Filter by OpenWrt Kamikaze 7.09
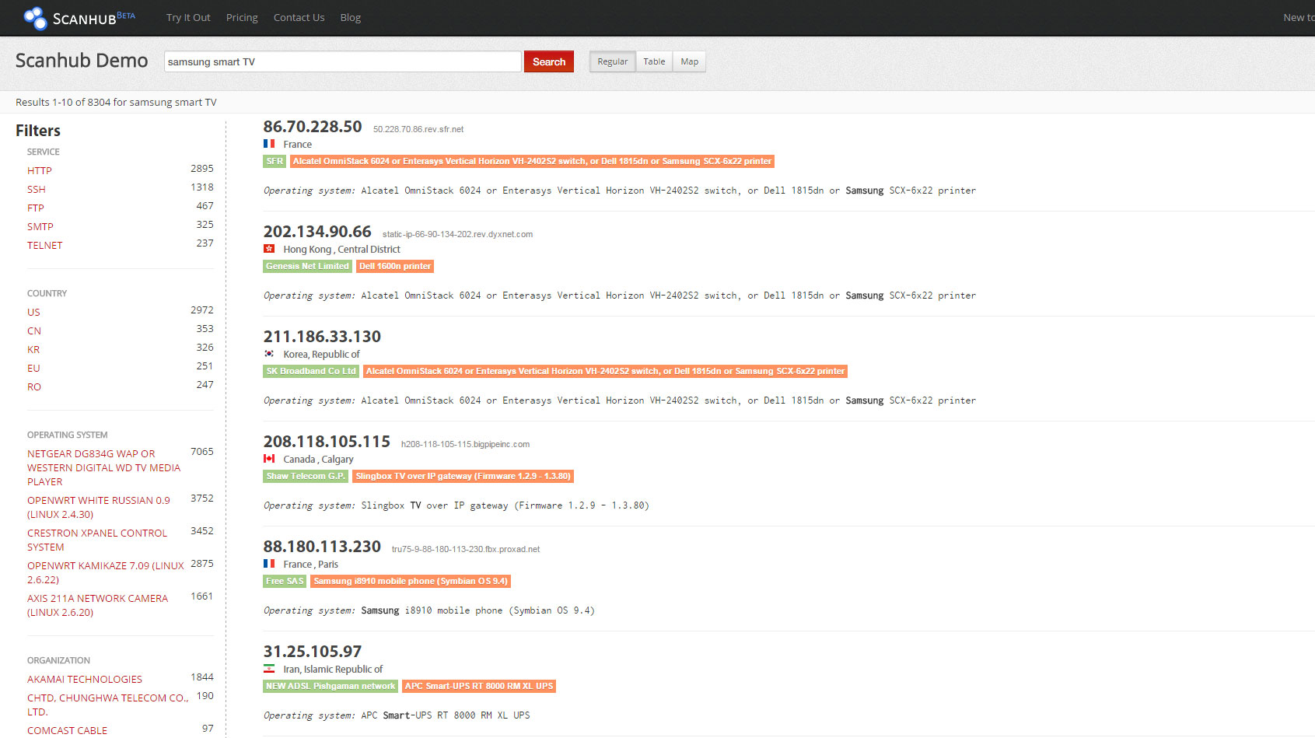Image resolution: width=1315 pixels, height=738 pixels. (x=106, y=572)
